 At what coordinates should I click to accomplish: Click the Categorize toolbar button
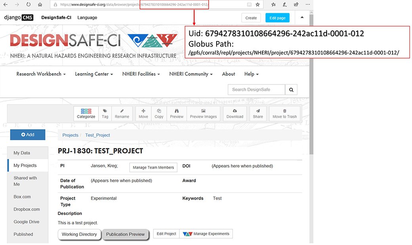[86, 114]
